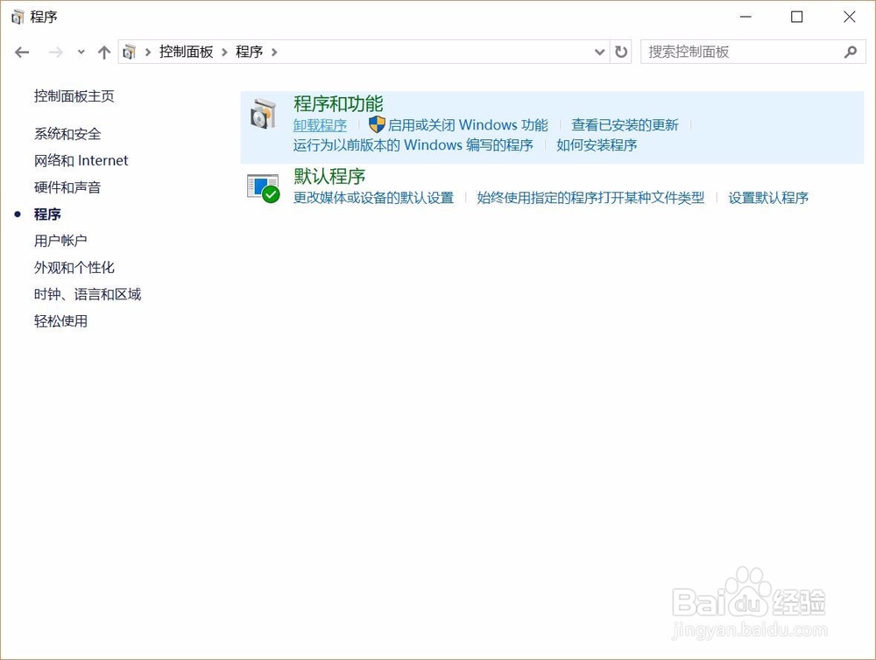
Task: Select 用户帐户 in the sidebar
Action: [x=60, y=241]
